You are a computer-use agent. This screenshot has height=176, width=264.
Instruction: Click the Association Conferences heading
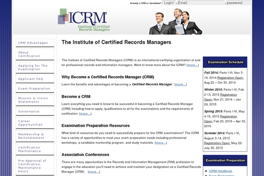(x=85, y=154)
